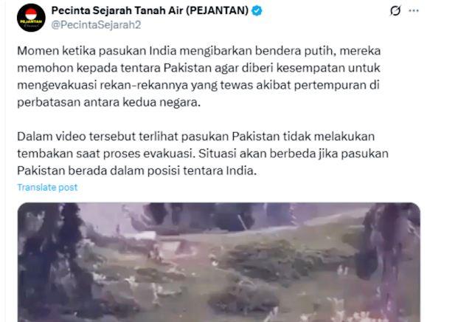This screenshot has width=472, height=322.
Task: Click the word "(PEJANTAN)" in the account name
Action: click(217, 10)
